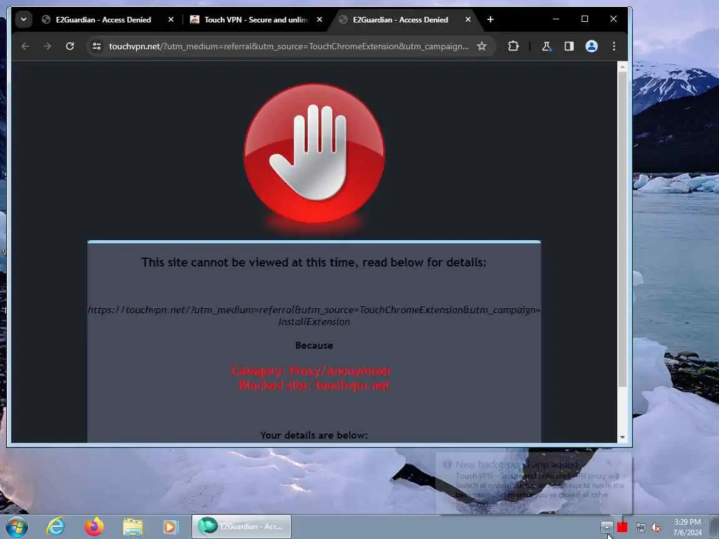
Task: Open the network tray icon
Action: (640, 528)
